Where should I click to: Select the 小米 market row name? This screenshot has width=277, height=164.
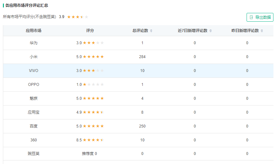(x=34, y=57)
